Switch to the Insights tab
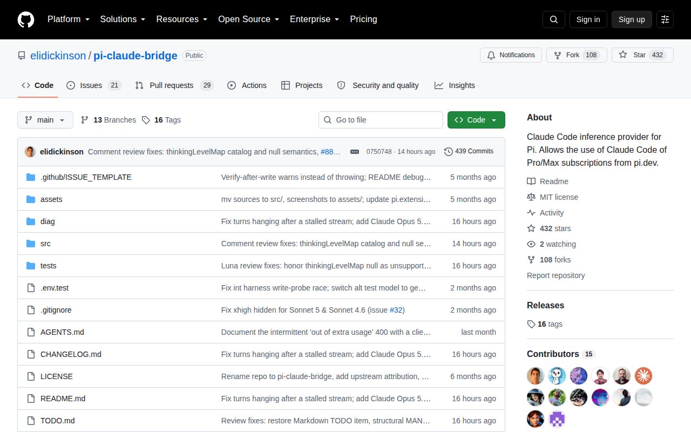The width and height of the screenshot is (691, 432). pos(455,85)
